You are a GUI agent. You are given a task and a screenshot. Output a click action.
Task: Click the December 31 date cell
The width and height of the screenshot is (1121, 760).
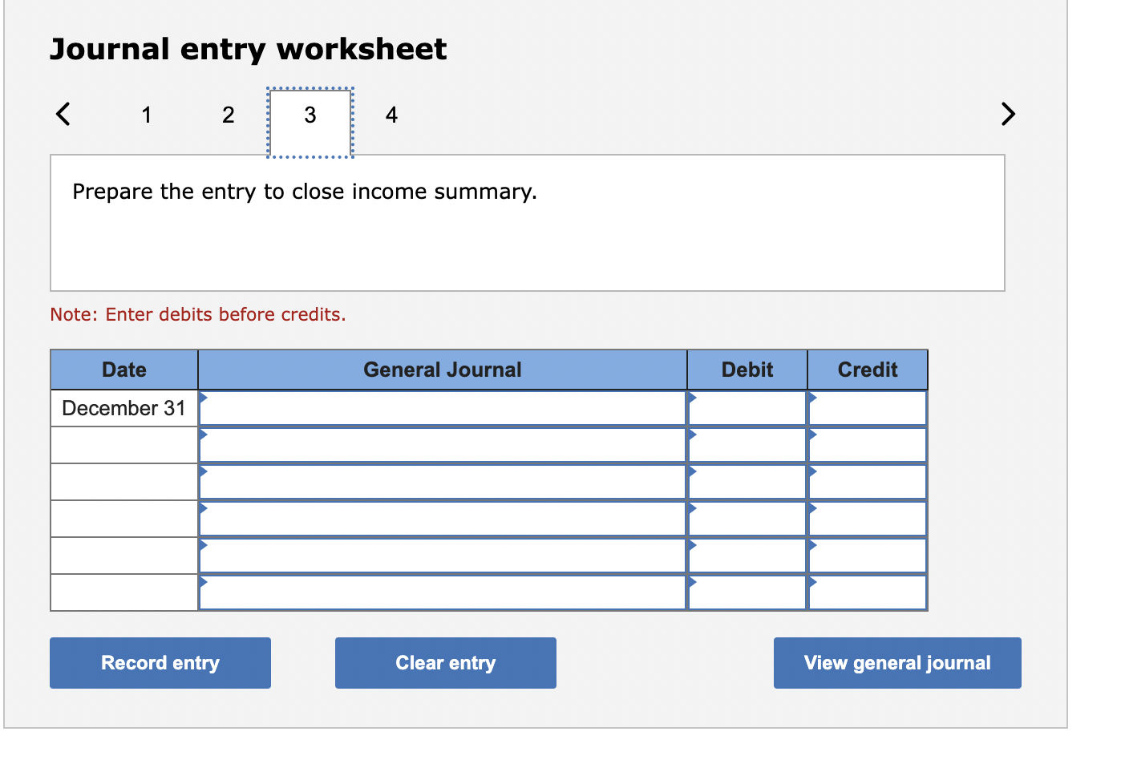pyautogui.click(x=124, y=408)
